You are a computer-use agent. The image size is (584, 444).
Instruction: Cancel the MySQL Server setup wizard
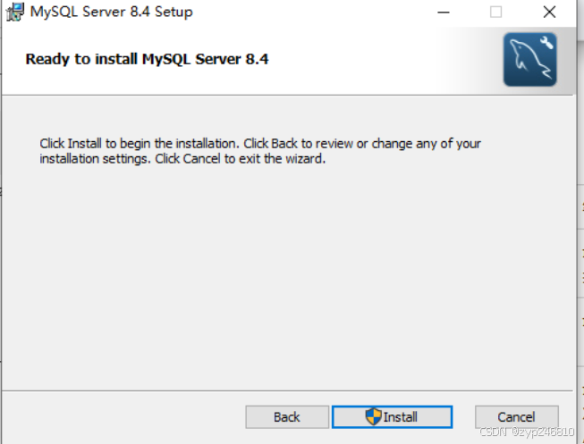(x=517, y=417)
